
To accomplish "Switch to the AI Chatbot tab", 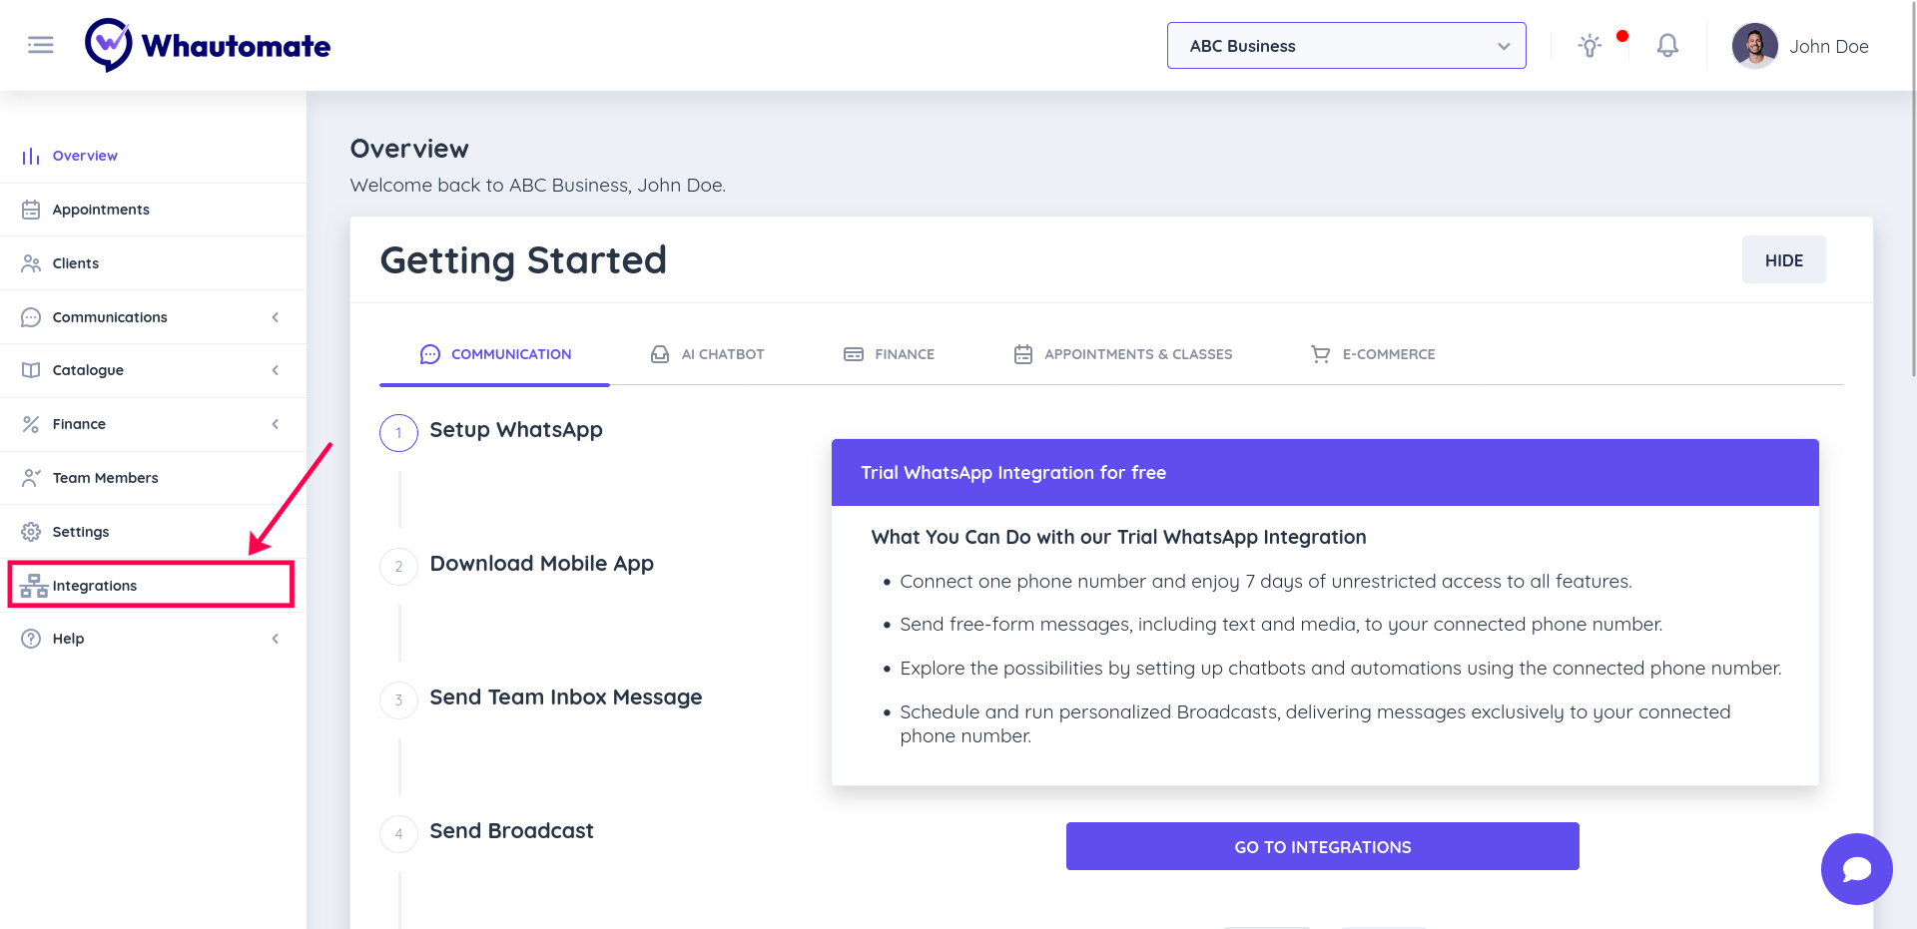I will (x=708, y=354).
